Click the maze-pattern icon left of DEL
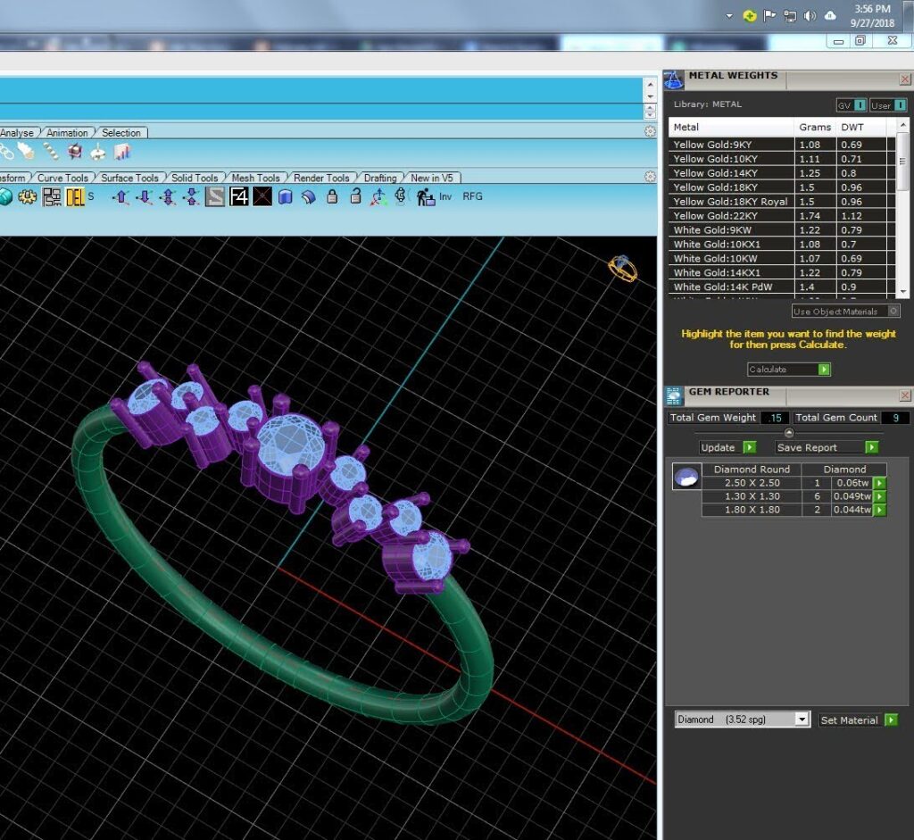 (x=51, y=197)
